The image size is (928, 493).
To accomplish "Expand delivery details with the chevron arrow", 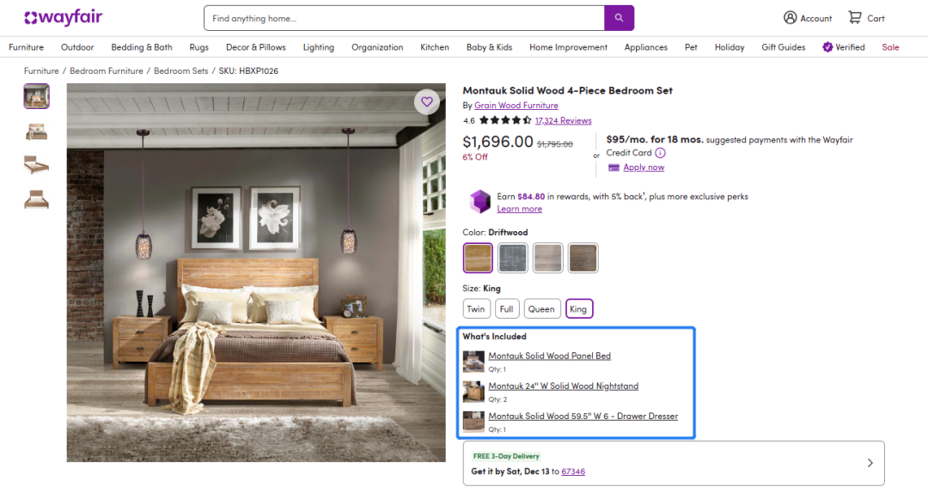I will pos(870,463).
